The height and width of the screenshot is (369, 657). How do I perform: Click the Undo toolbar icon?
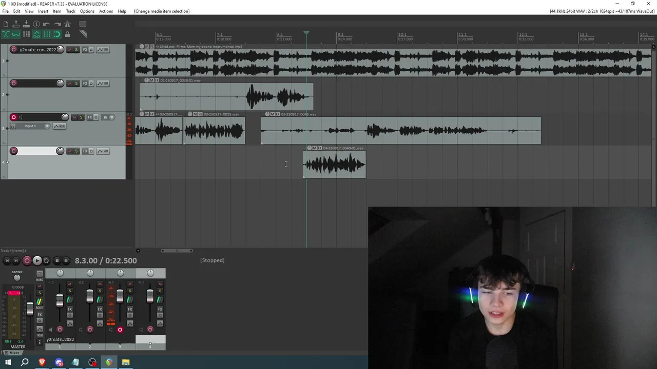tap(46, 24)
